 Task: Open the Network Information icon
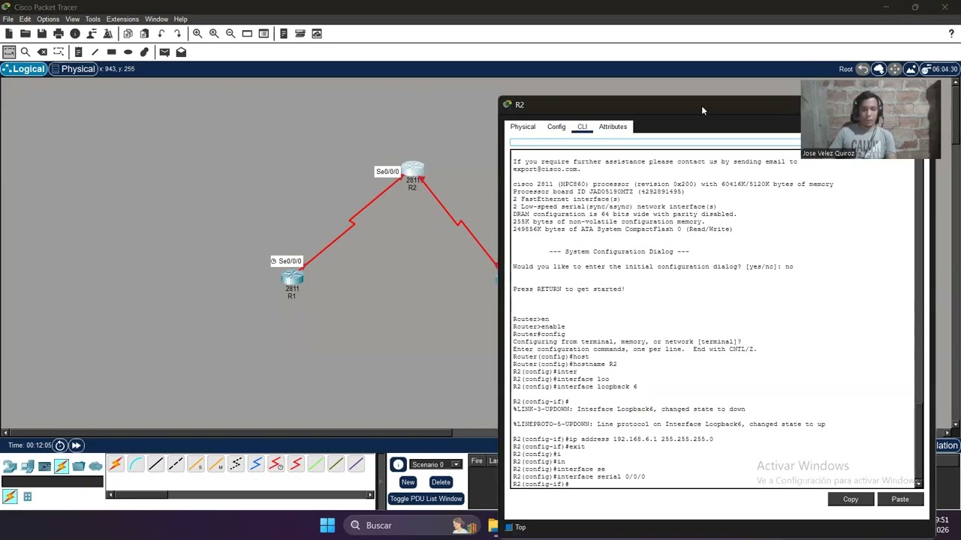pos(75,34)
